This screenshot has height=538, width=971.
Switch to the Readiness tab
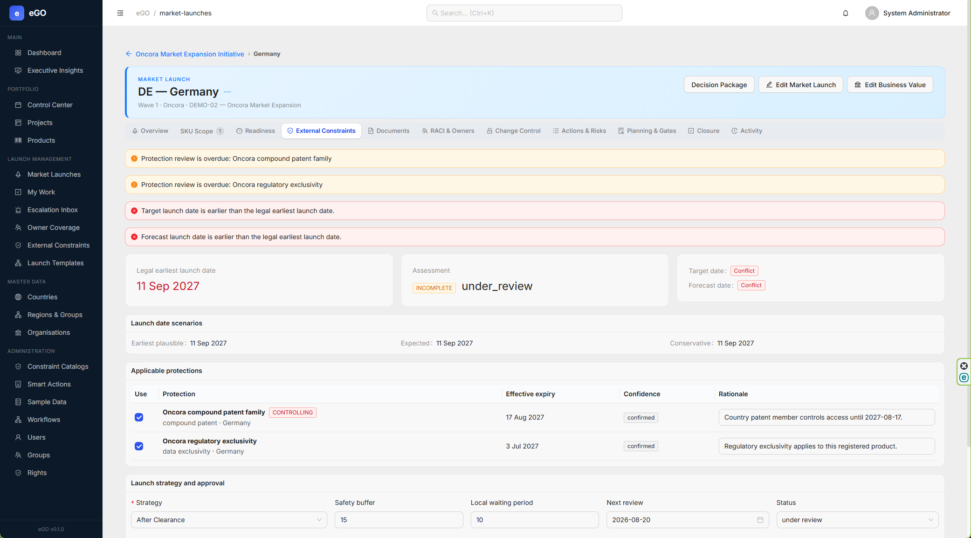click(255, 131)
